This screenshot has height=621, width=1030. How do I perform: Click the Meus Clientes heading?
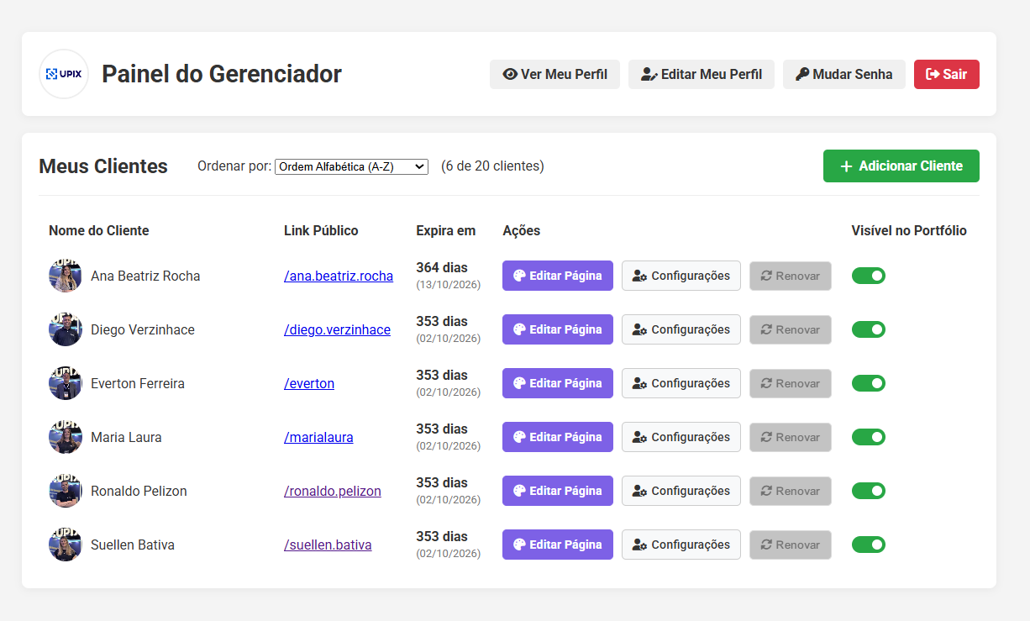point(102,166)
